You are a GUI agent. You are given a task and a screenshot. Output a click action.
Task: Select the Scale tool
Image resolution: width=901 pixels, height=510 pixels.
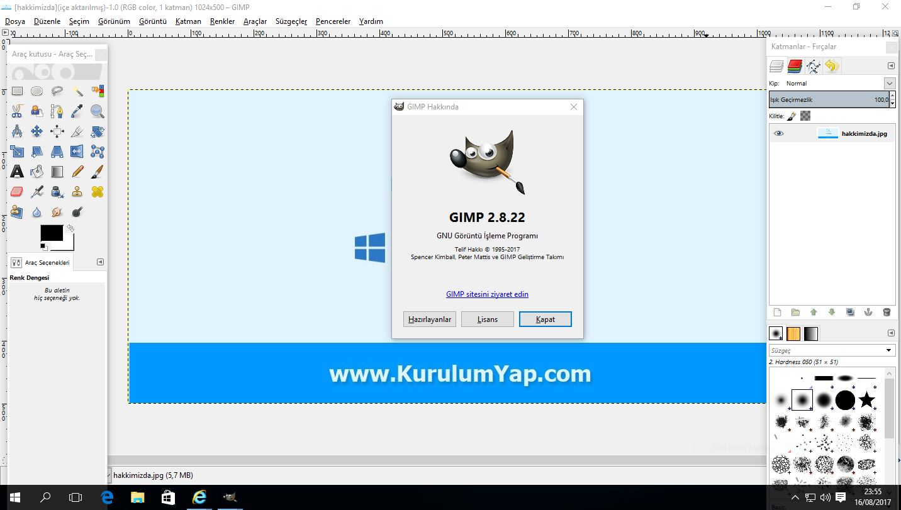(17, 152)
